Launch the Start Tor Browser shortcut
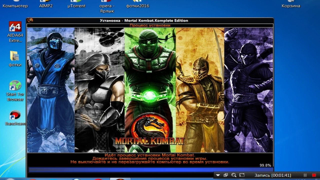 (15, 90)
